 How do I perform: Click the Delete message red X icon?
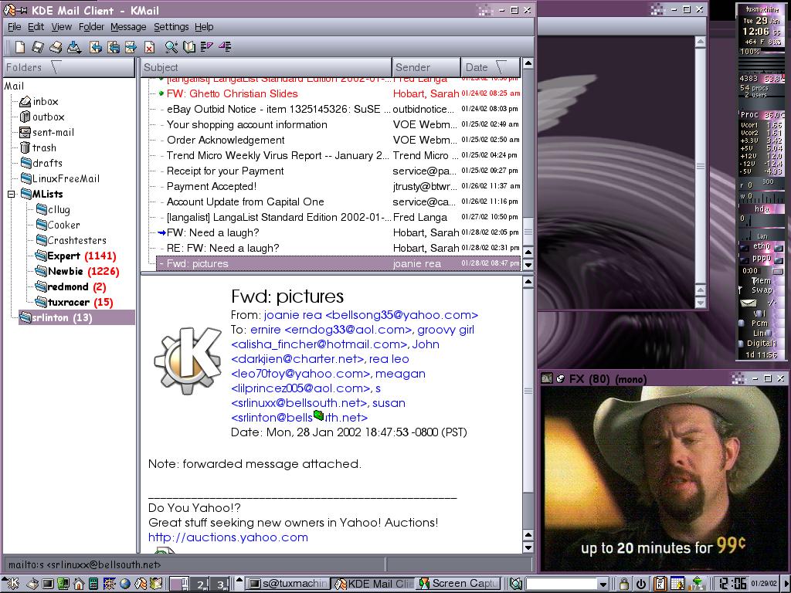(149, 47)
